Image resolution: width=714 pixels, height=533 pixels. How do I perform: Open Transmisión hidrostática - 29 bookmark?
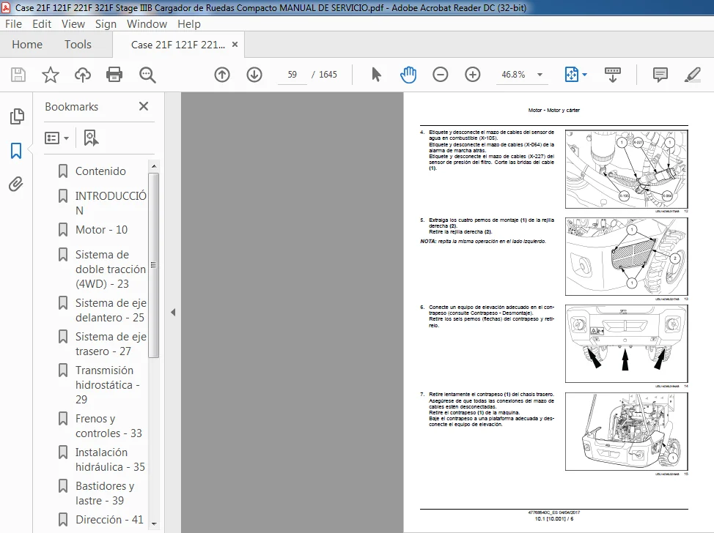point(107,385)
